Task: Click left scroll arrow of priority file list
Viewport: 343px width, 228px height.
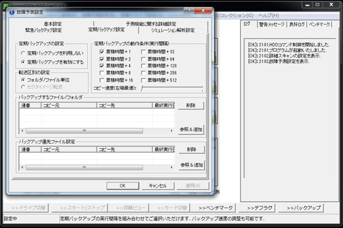Action: pos(22,167)
